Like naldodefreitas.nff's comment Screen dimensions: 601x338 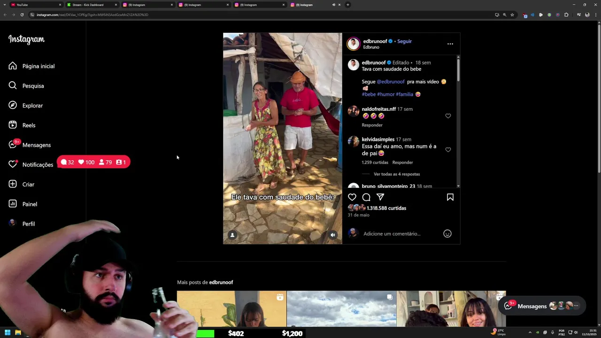click(x=448, y=116)
